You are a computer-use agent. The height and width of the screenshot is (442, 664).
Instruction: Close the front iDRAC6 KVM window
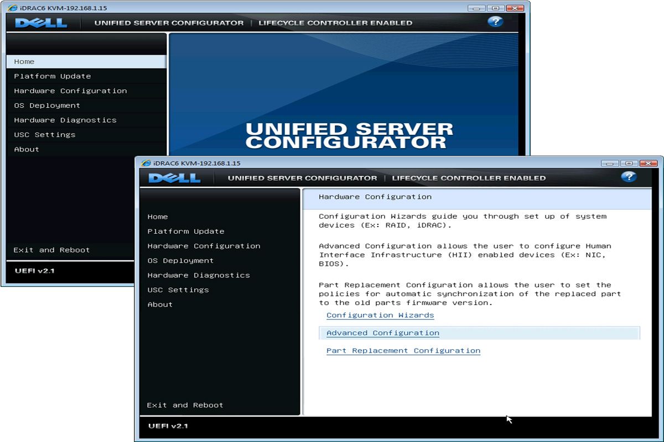coord(648,163)
